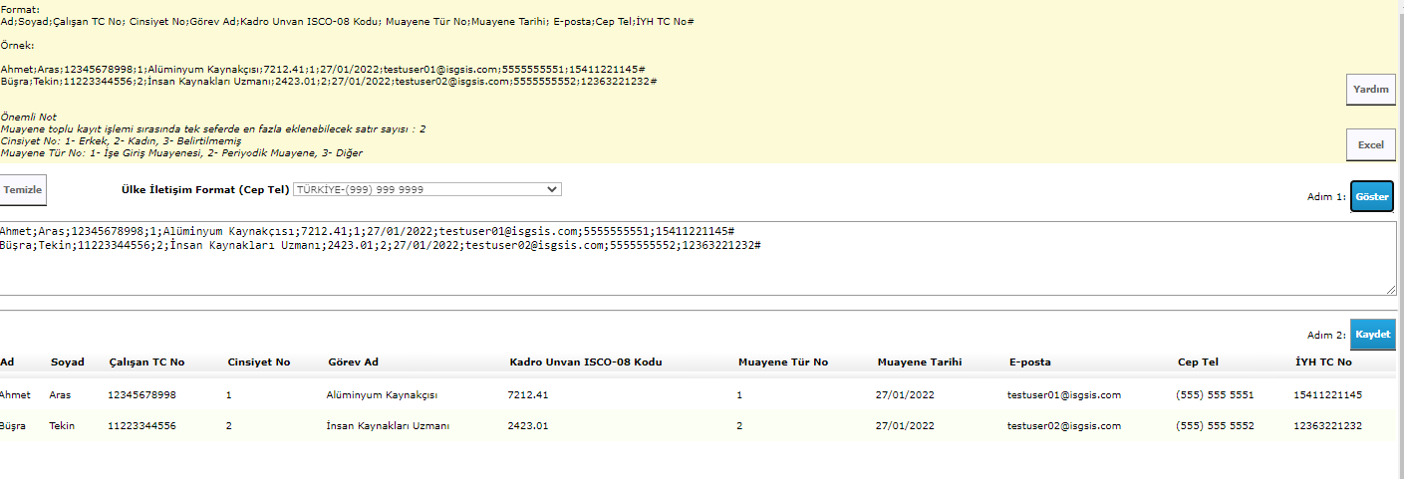This screenshot has width=1404, height=479.
Task: Clear the input with Temizle button
Action: pos(23,189)
